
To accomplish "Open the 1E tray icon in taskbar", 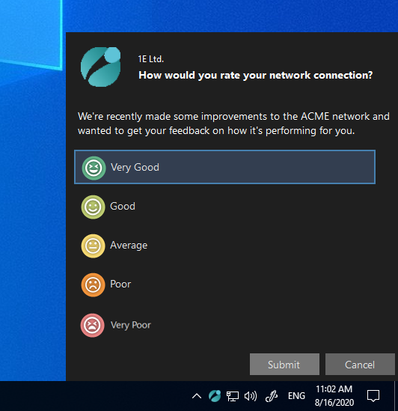I will [215, 396].
